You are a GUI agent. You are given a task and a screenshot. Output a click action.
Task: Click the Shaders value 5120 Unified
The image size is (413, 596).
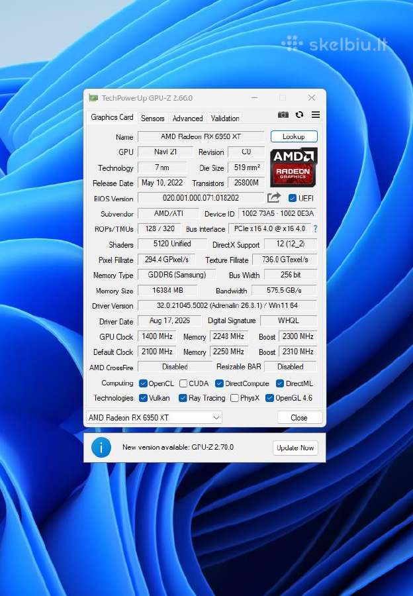click(172, 244)
